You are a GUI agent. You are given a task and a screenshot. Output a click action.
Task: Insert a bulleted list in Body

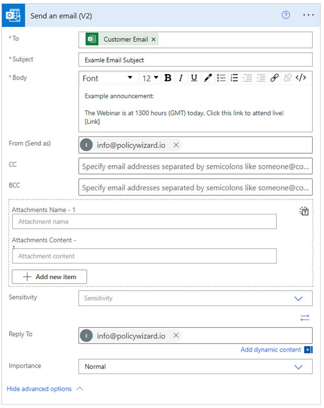click(222, 78)
